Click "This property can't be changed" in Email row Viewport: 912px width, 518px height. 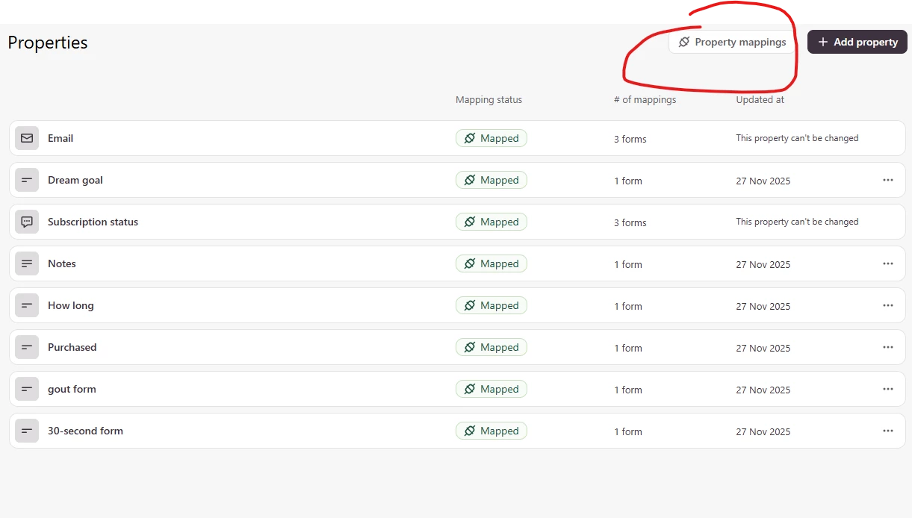(x=797, y=138)
